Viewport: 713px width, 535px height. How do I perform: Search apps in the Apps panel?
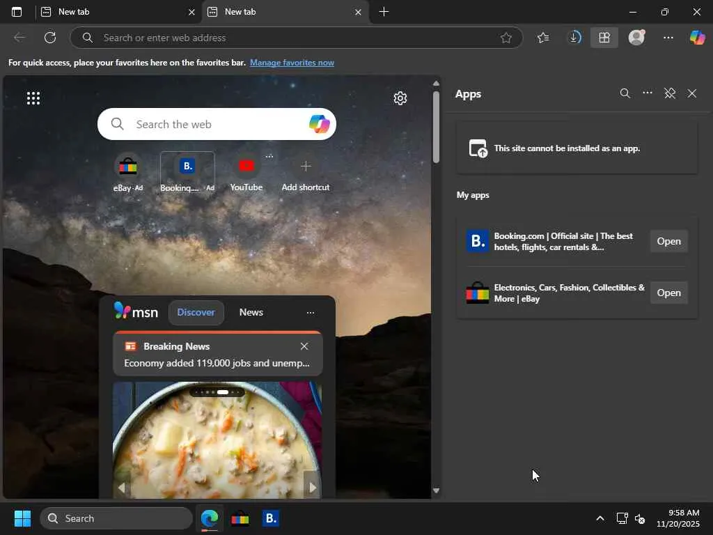point(625,93)
